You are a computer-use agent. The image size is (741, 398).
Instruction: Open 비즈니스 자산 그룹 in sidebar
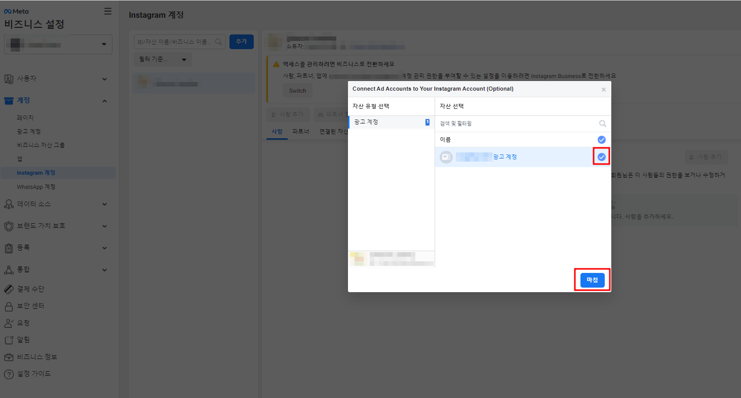41,145
